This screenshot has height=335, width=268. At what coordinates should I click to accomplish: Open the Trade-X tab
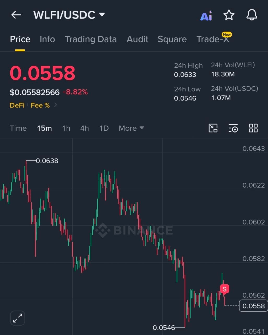(x=213, y=39)
